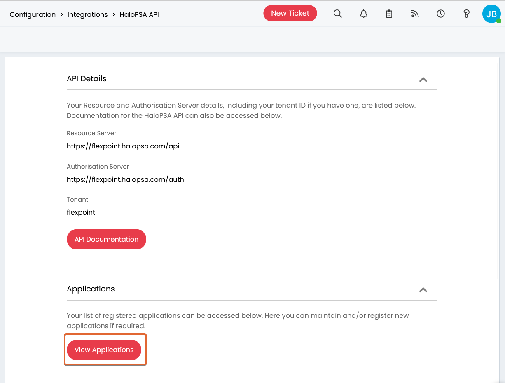Viewport: 505px width, 383px height.
Task: Expand the Configuration breadcrumb menu
Action: pos(33,14)
